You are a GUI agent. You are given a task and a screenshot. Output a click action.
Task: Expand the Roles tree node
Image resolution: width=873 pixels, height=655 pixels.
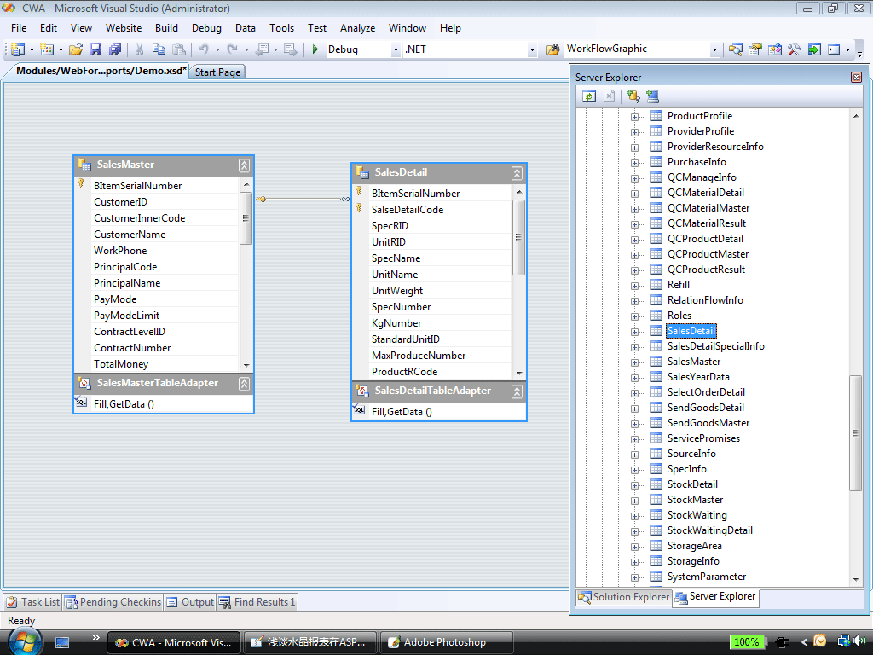pos(634,316)
